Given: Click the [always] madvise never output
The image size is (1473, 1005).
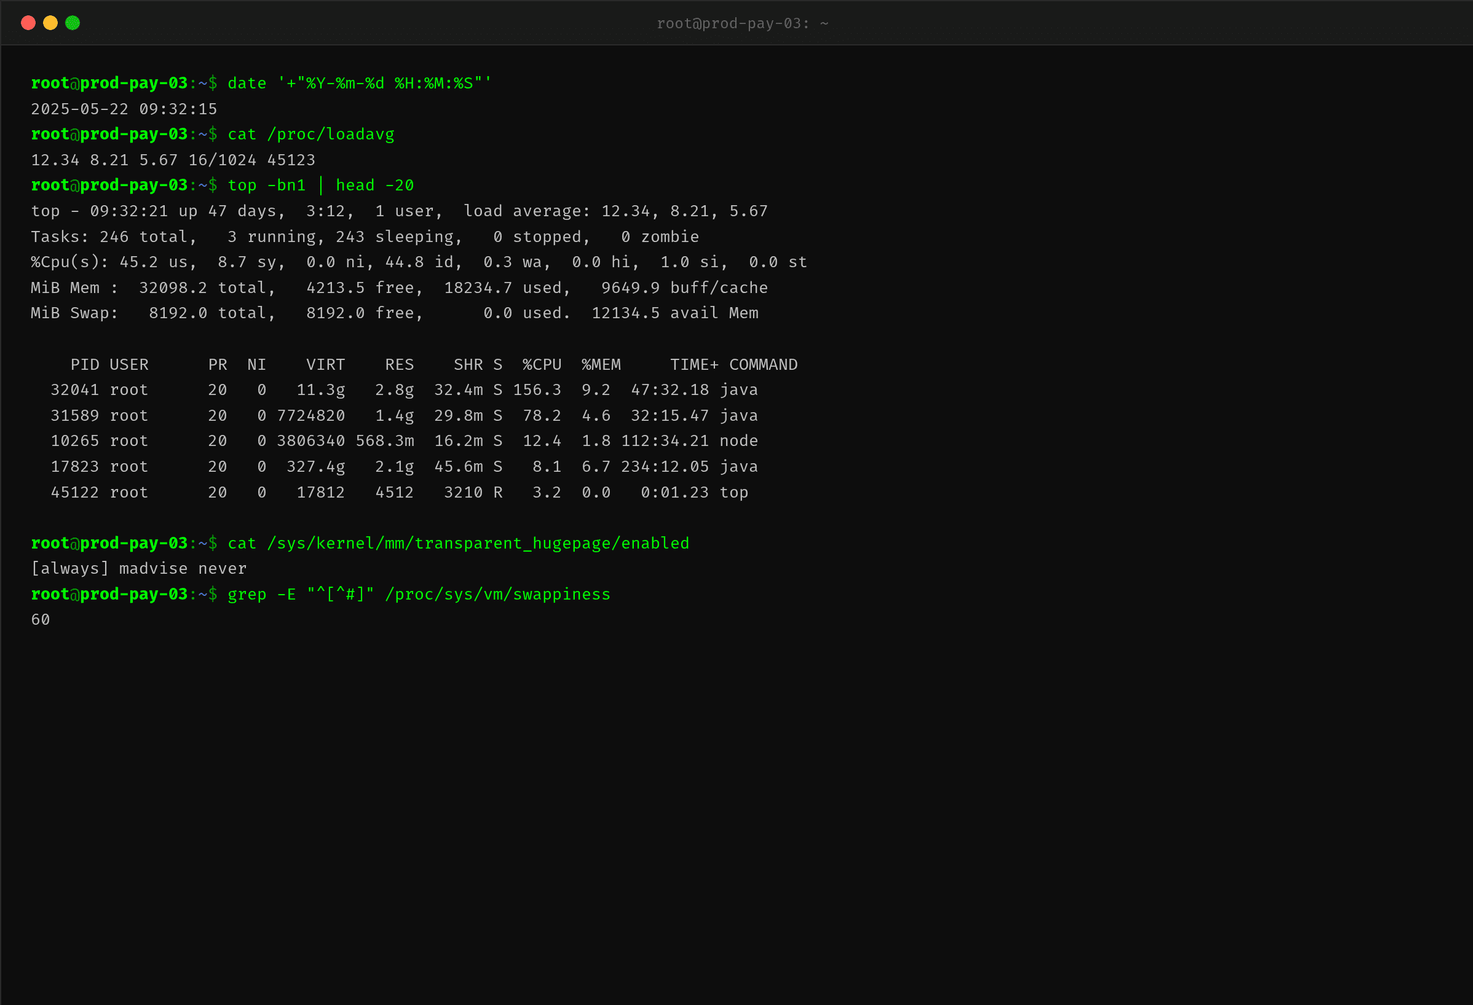Looking at the screenshot, I should point(139,568).
